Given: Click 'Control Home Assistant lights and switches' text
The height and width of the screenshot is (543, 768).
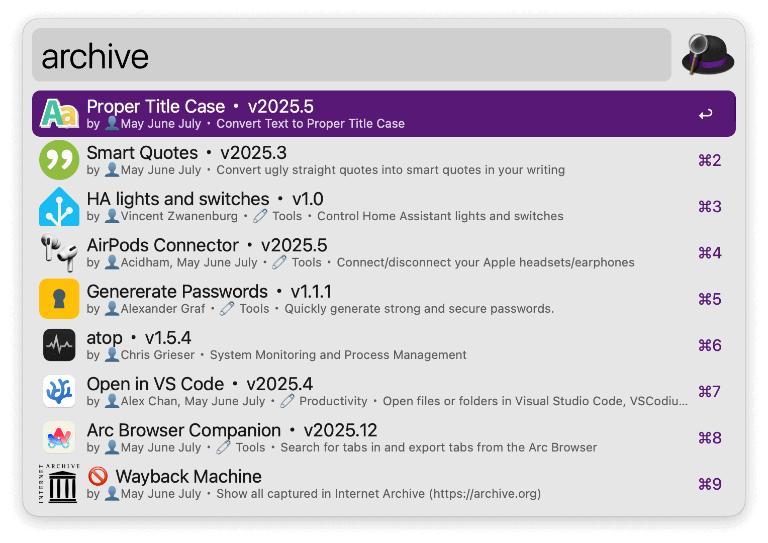Looking at the screenshot, I should pos(440,216).
